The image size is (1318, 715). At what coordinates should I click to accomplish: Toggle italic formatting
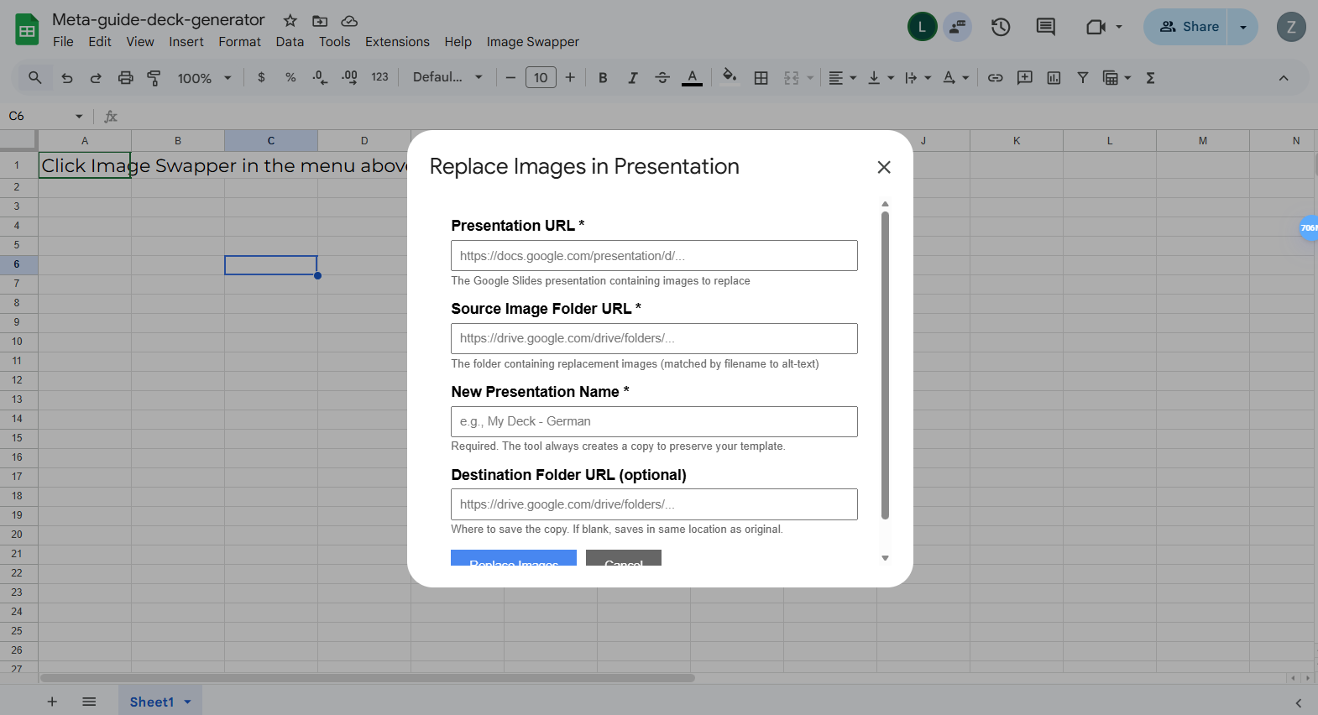[632, 78]
